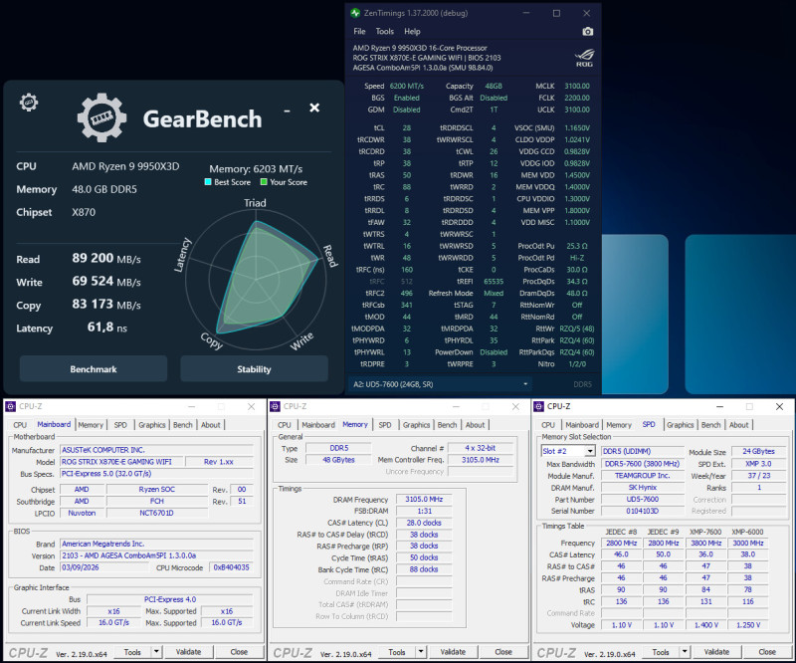Click the DRAM Frequency 3105.0 MHz field
The image size is (796, 663).
(x=424, y=500)
